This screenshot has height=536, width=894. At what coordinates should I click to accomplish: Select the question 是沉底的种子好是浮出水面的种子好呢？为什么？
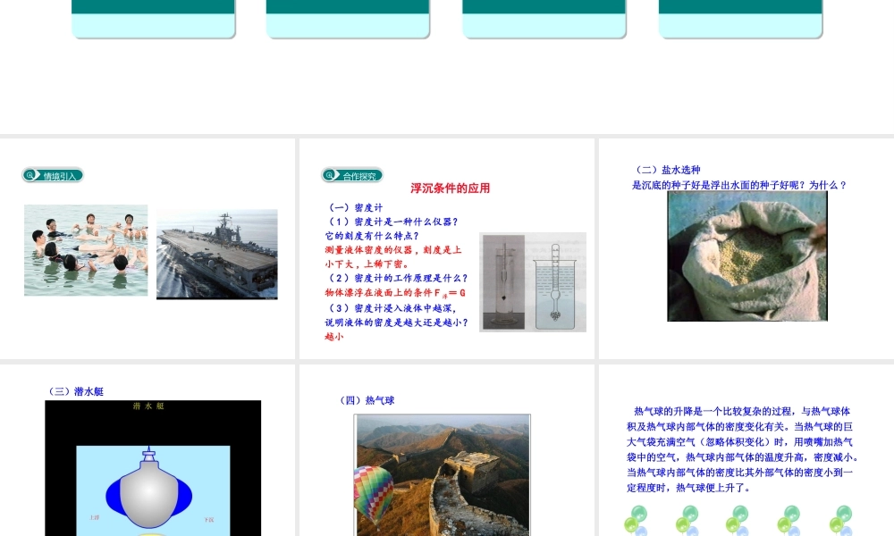pyautogui.click(x=739, y=185)
